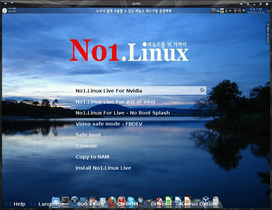Pick Video safe mode - FBDEV entry
Viewport: 272px width, 210px height.
click(109, 124)
